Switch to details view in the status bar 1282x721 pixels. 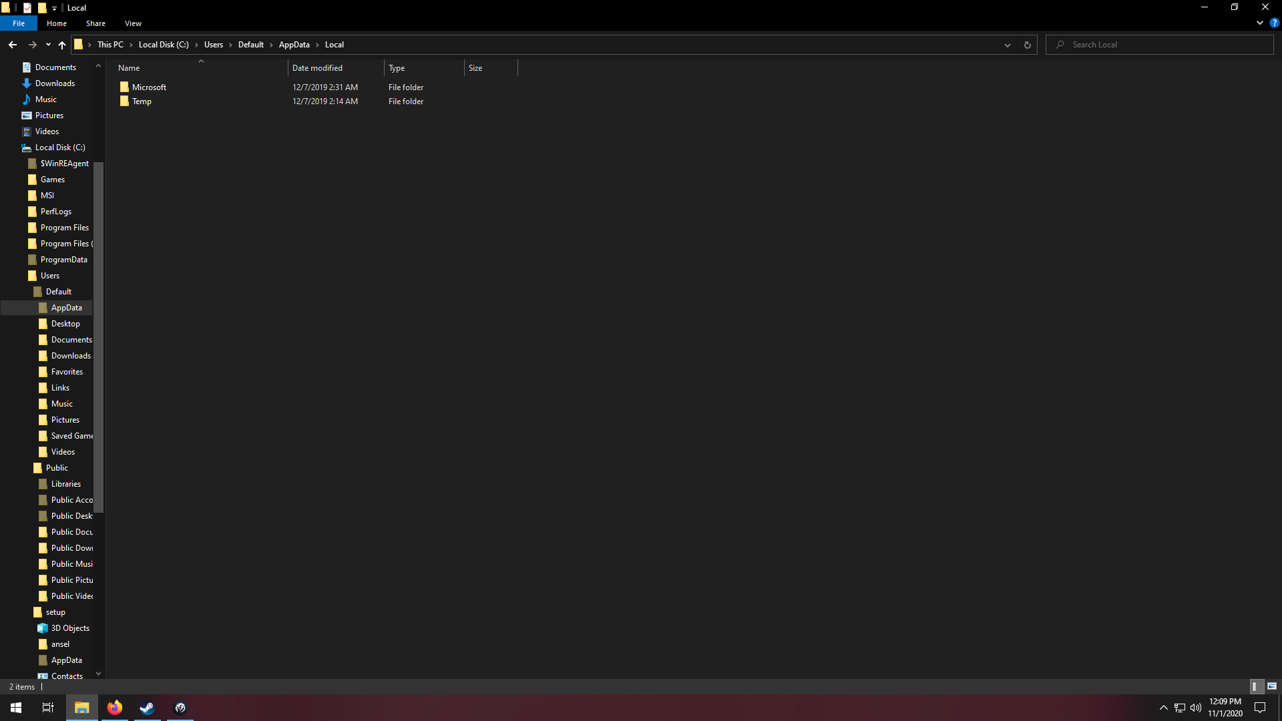[x=1257, y=686]
